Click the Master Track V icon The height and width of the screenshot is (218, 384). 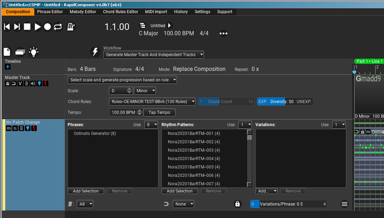(x=20, y=84)
